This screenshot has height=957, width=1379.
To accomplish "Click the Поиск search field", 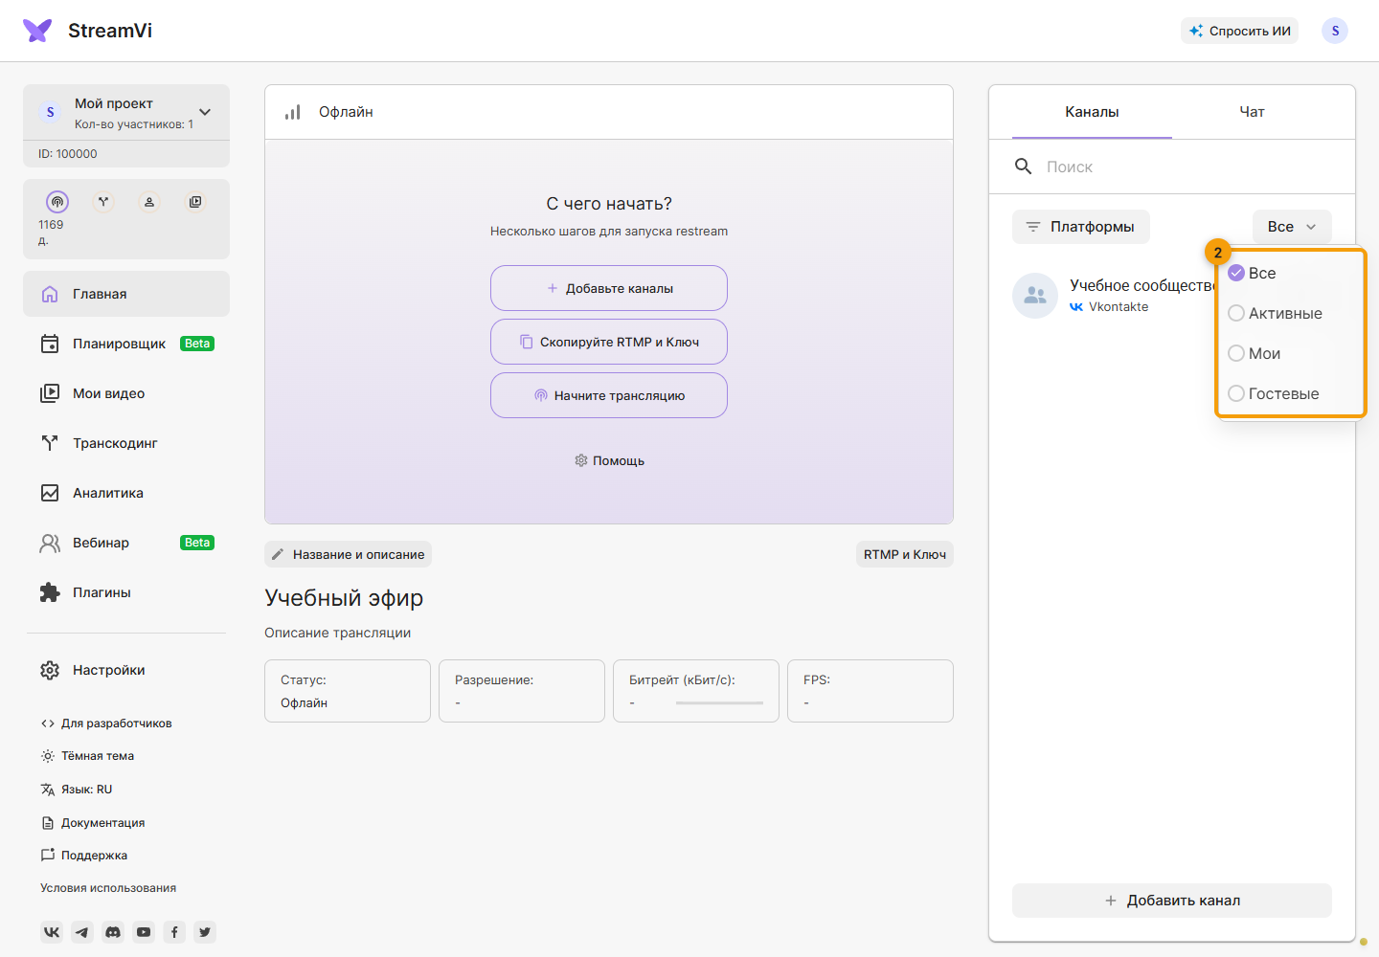I will click(x=1172, y=167).
